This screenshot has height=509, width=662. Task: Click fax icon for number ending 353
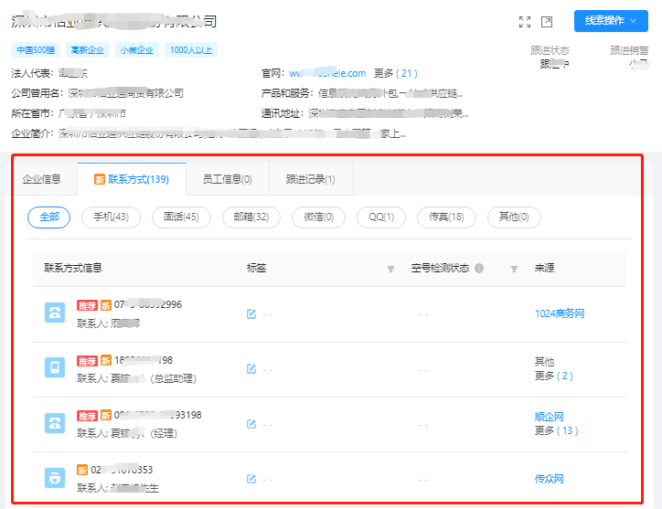coord(55,478)
